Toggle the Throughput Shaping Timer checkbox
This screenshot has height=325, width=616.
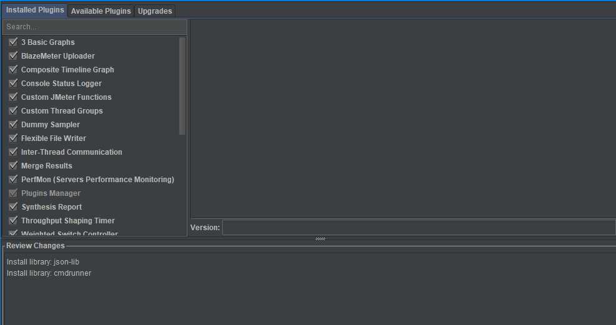point(13,220)
